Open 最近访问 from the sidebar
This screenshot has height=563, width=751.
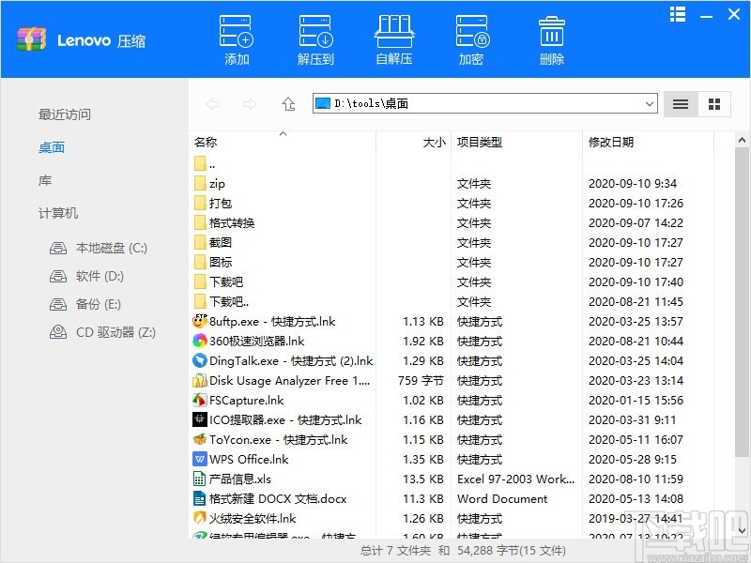pyautogui.click(x=64, y=114)
